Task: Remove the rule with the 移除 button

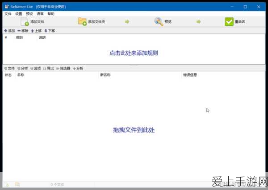Action: click(x=23, y=31)
